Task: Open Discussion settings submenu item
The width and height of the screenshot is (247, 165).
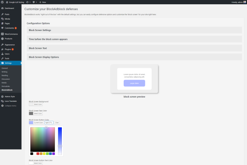Action: click(x=6, y=79)
